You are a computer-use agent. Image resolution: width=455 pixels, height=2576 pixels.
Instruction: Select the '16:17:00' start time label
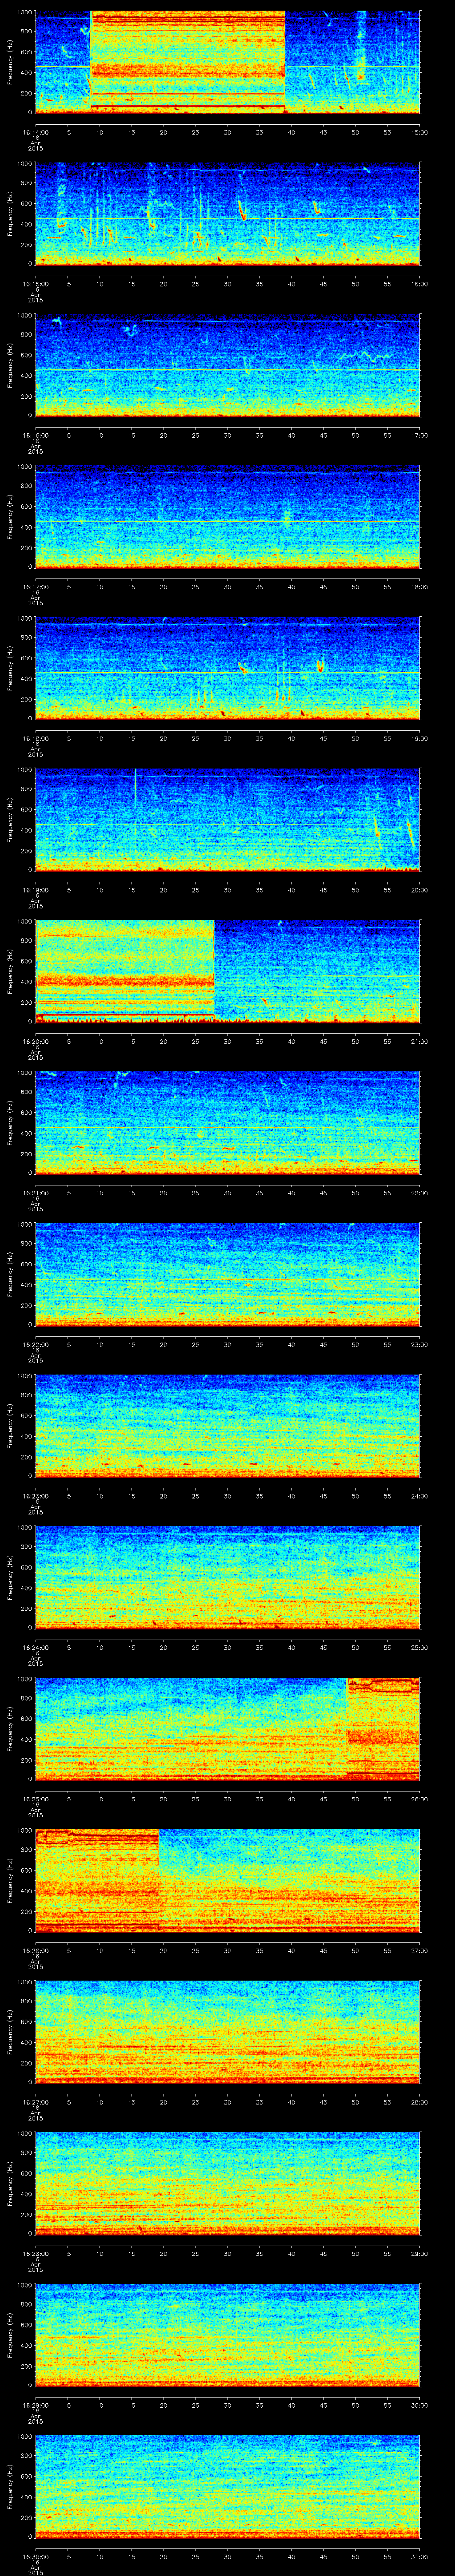35,586
